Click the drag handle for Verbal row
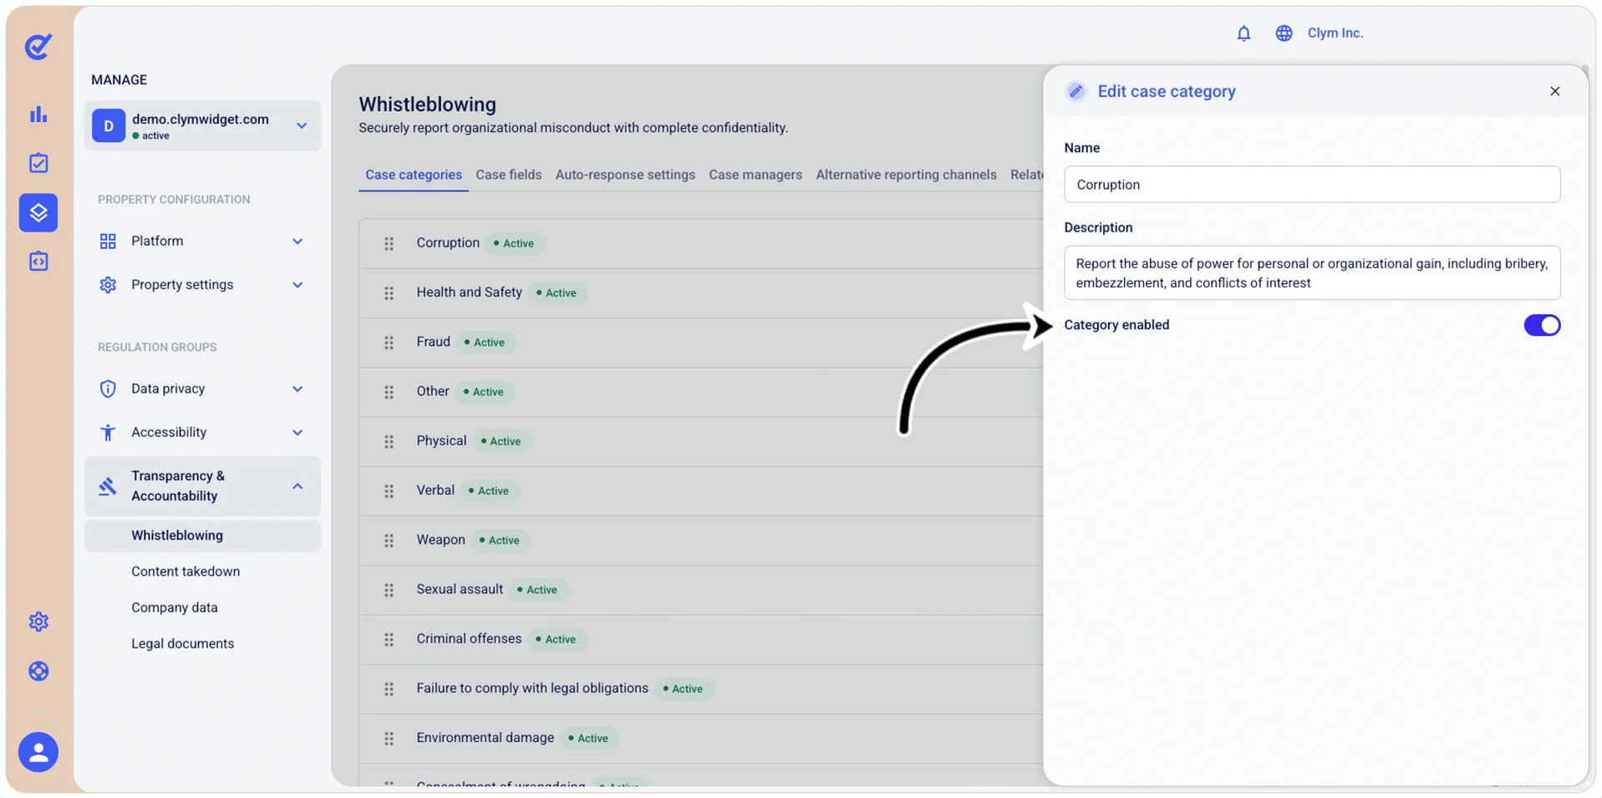Viewport: 1602px width, 798px height. [x=389, y=491]
